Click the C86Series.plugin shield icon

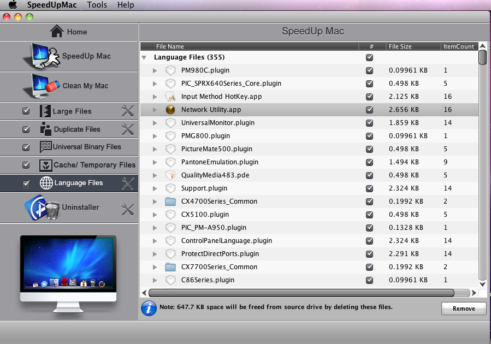(x=170, y=280)
